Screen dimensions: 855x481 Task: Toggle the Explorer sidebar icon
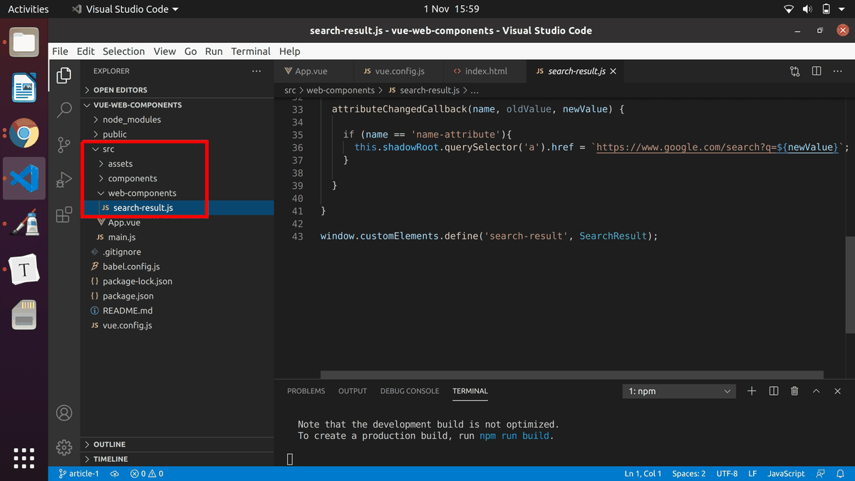pyautogui.click(x=64, y=76)
